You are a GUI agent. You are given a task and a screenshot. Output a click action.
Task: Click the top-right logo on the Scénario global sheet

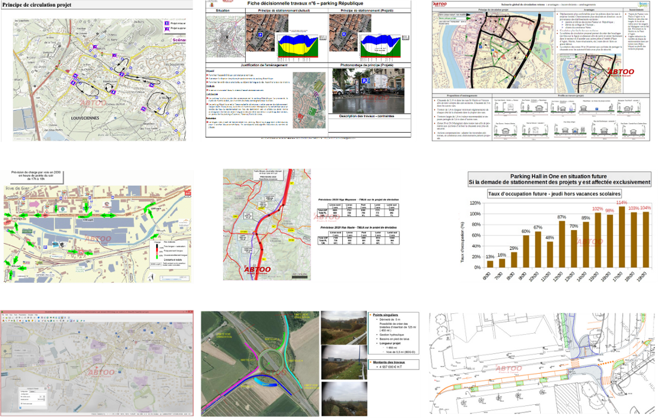(x=644, y=4)
